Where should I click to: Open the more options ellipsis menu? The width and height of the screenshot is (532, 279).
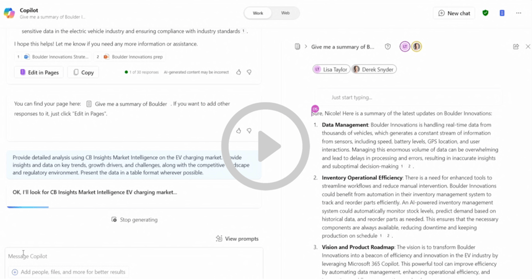pyautogui.click(x=518, y=13)
